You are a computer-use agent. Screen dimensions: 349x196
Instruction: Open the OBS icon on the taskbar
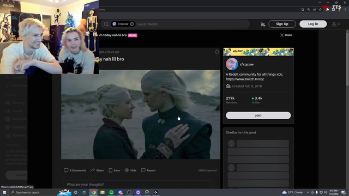click(129, 192)
